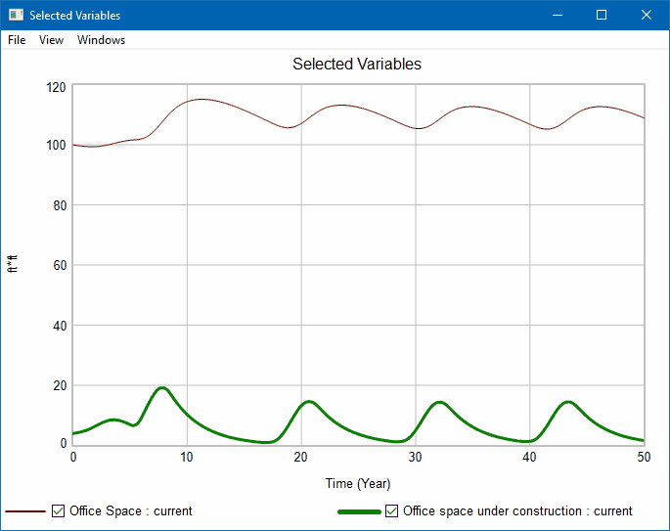The image size is (670, 531).
Task: Open the File menu
Action: (x=17, y=40)
